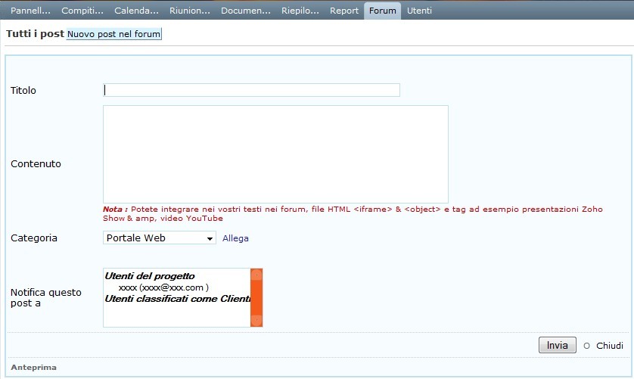Select the Utenti tab
The width and height of the screenshot is (634, 379).
[x=419, y=11]
